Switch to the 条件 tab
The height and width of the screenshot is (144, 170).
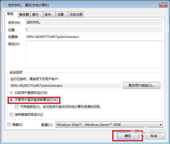click(49, 14)
